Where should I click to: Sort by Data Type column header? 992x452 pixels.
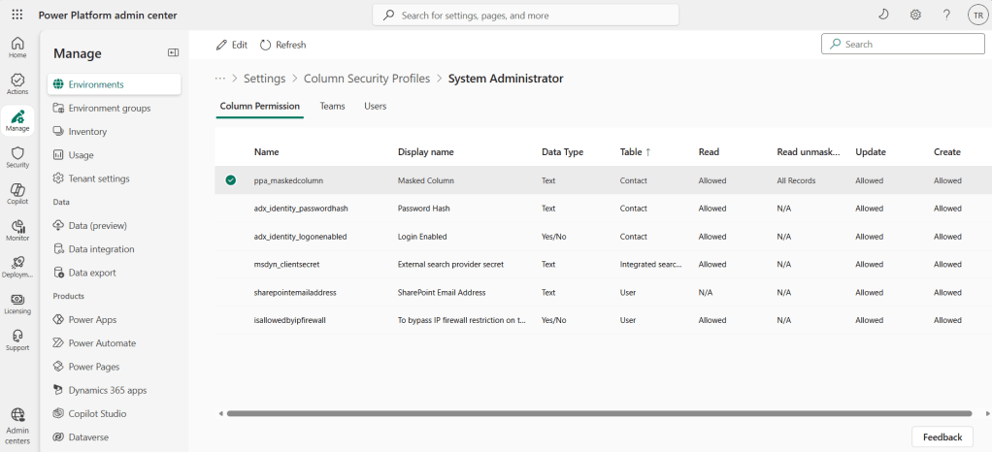pyautogui.click(x=562, y=152)
